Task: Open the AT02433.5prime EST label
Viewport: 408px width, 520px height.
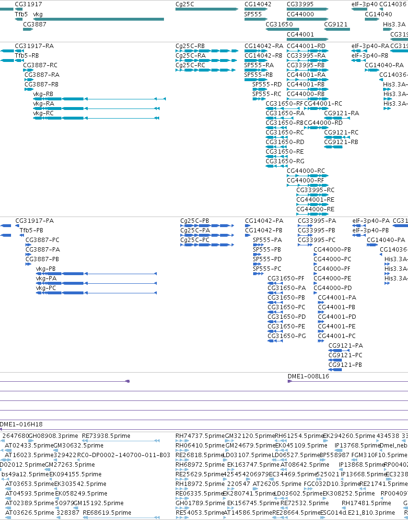Action: coord(29,446)
